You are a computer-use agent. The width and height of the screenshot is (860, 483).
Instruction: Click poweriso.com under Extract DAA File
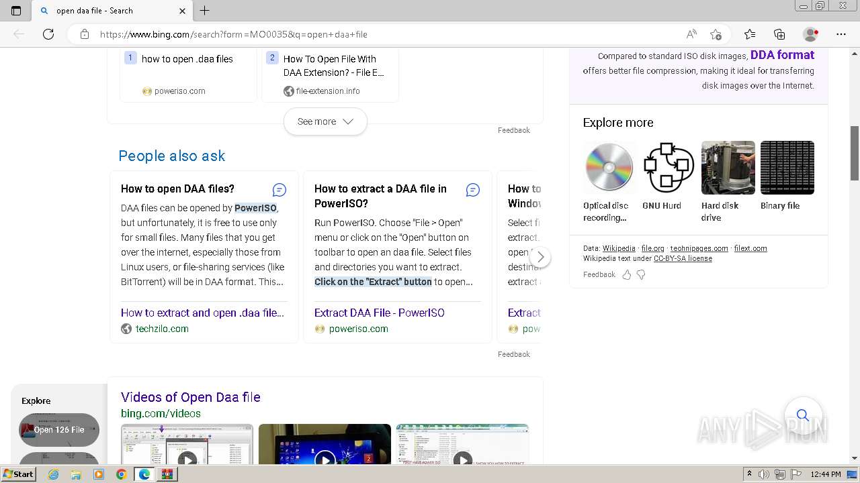coord(358,329)
